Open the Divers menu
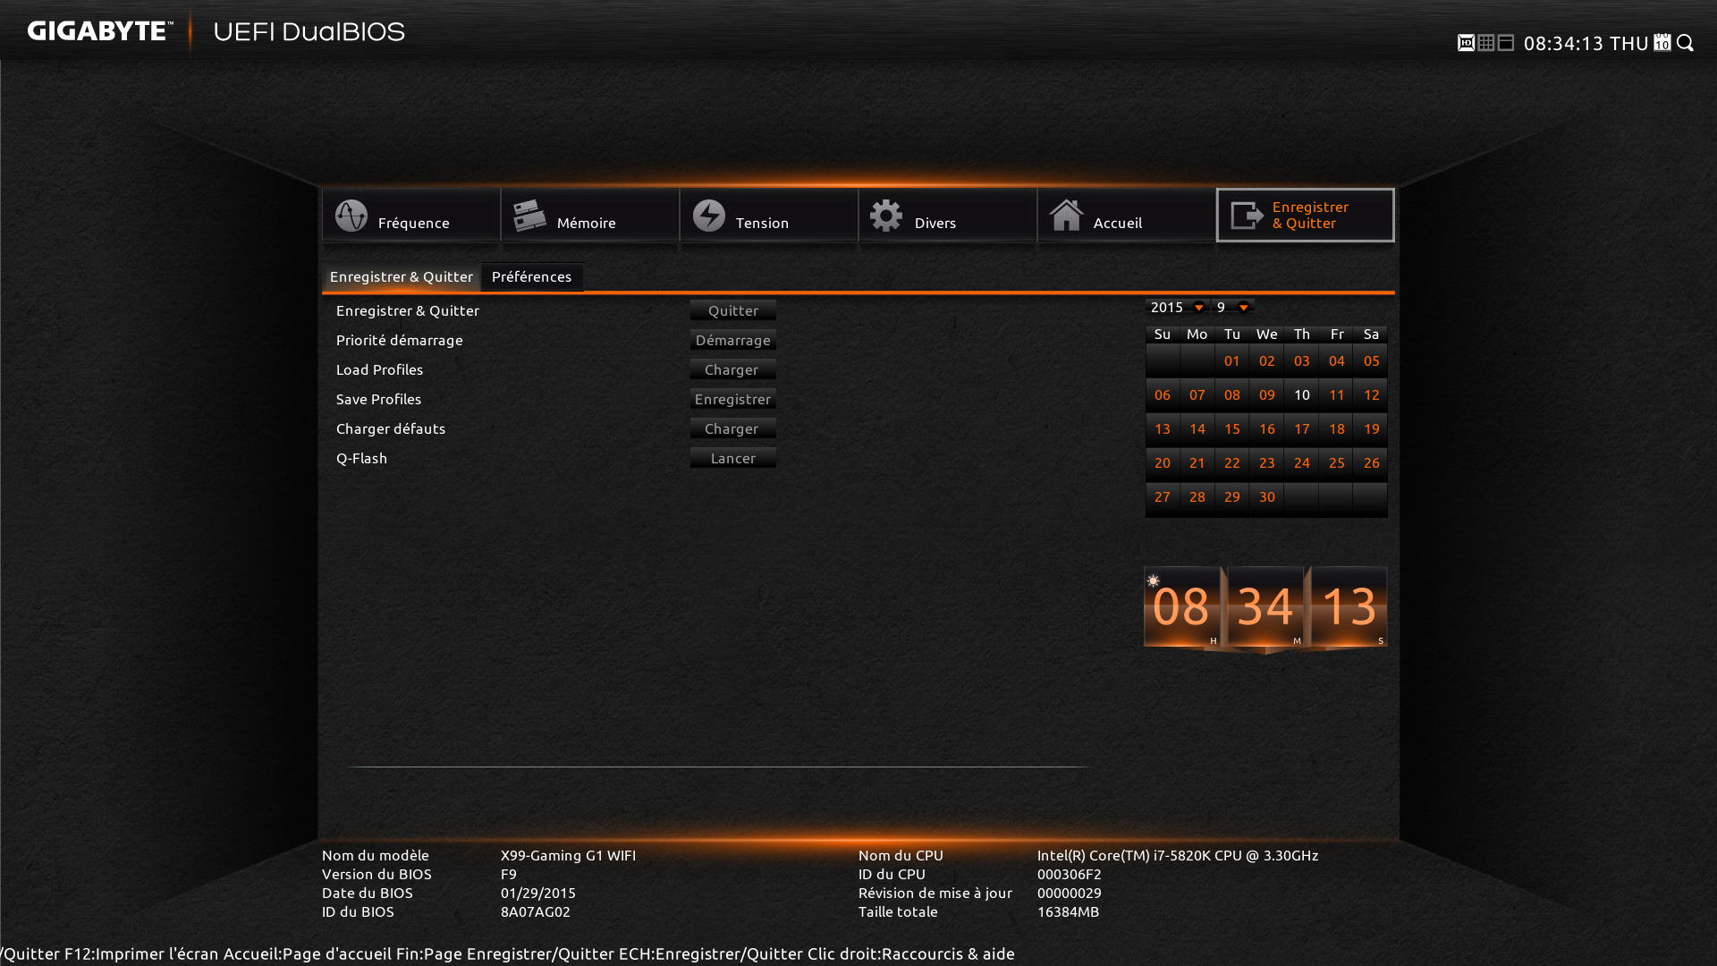This screenshot has height=966, width=1717. click(948, 215)
